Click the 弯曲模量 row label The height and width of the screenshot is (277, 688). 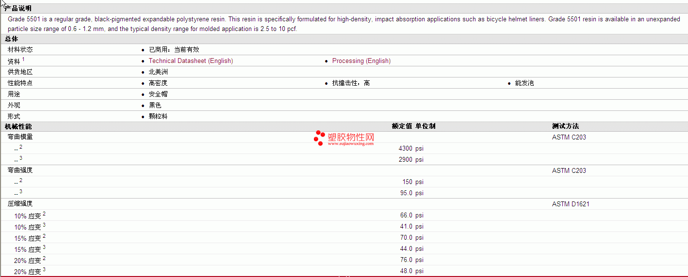[x=20, y=137]
